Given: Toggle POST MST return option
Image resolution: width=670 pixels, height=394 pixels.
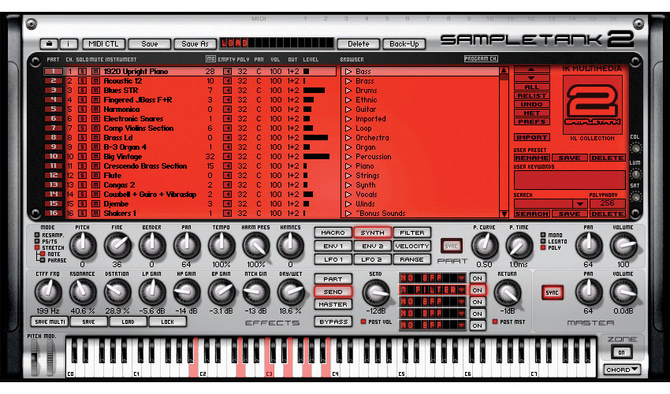Looking at the screenshot, I should (495, 322).
